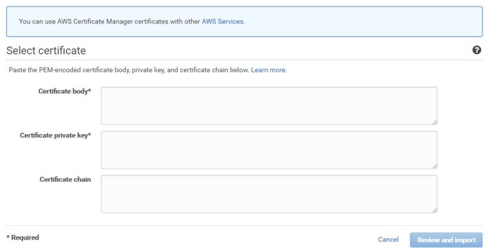Focus the Certificate body text area
The width and height of the screenshot is (489, 250).
(269, 106)
